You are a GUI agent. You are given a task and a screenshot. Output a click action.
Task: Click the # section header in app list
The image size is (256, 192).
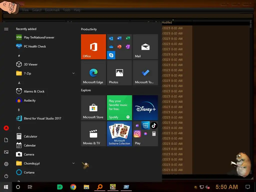tap(19, 56)
